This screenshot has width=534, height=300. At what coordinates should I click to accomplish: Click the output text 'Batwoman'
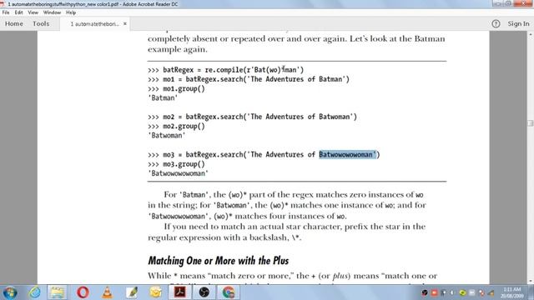(x=167, y=135)
